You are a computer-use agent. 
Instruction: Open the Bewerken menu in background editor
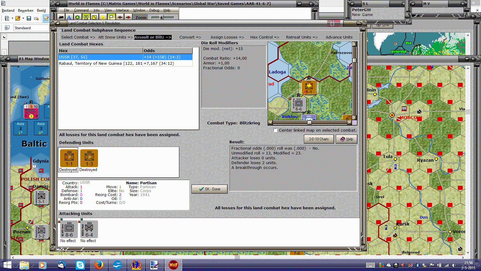[26, 11]
